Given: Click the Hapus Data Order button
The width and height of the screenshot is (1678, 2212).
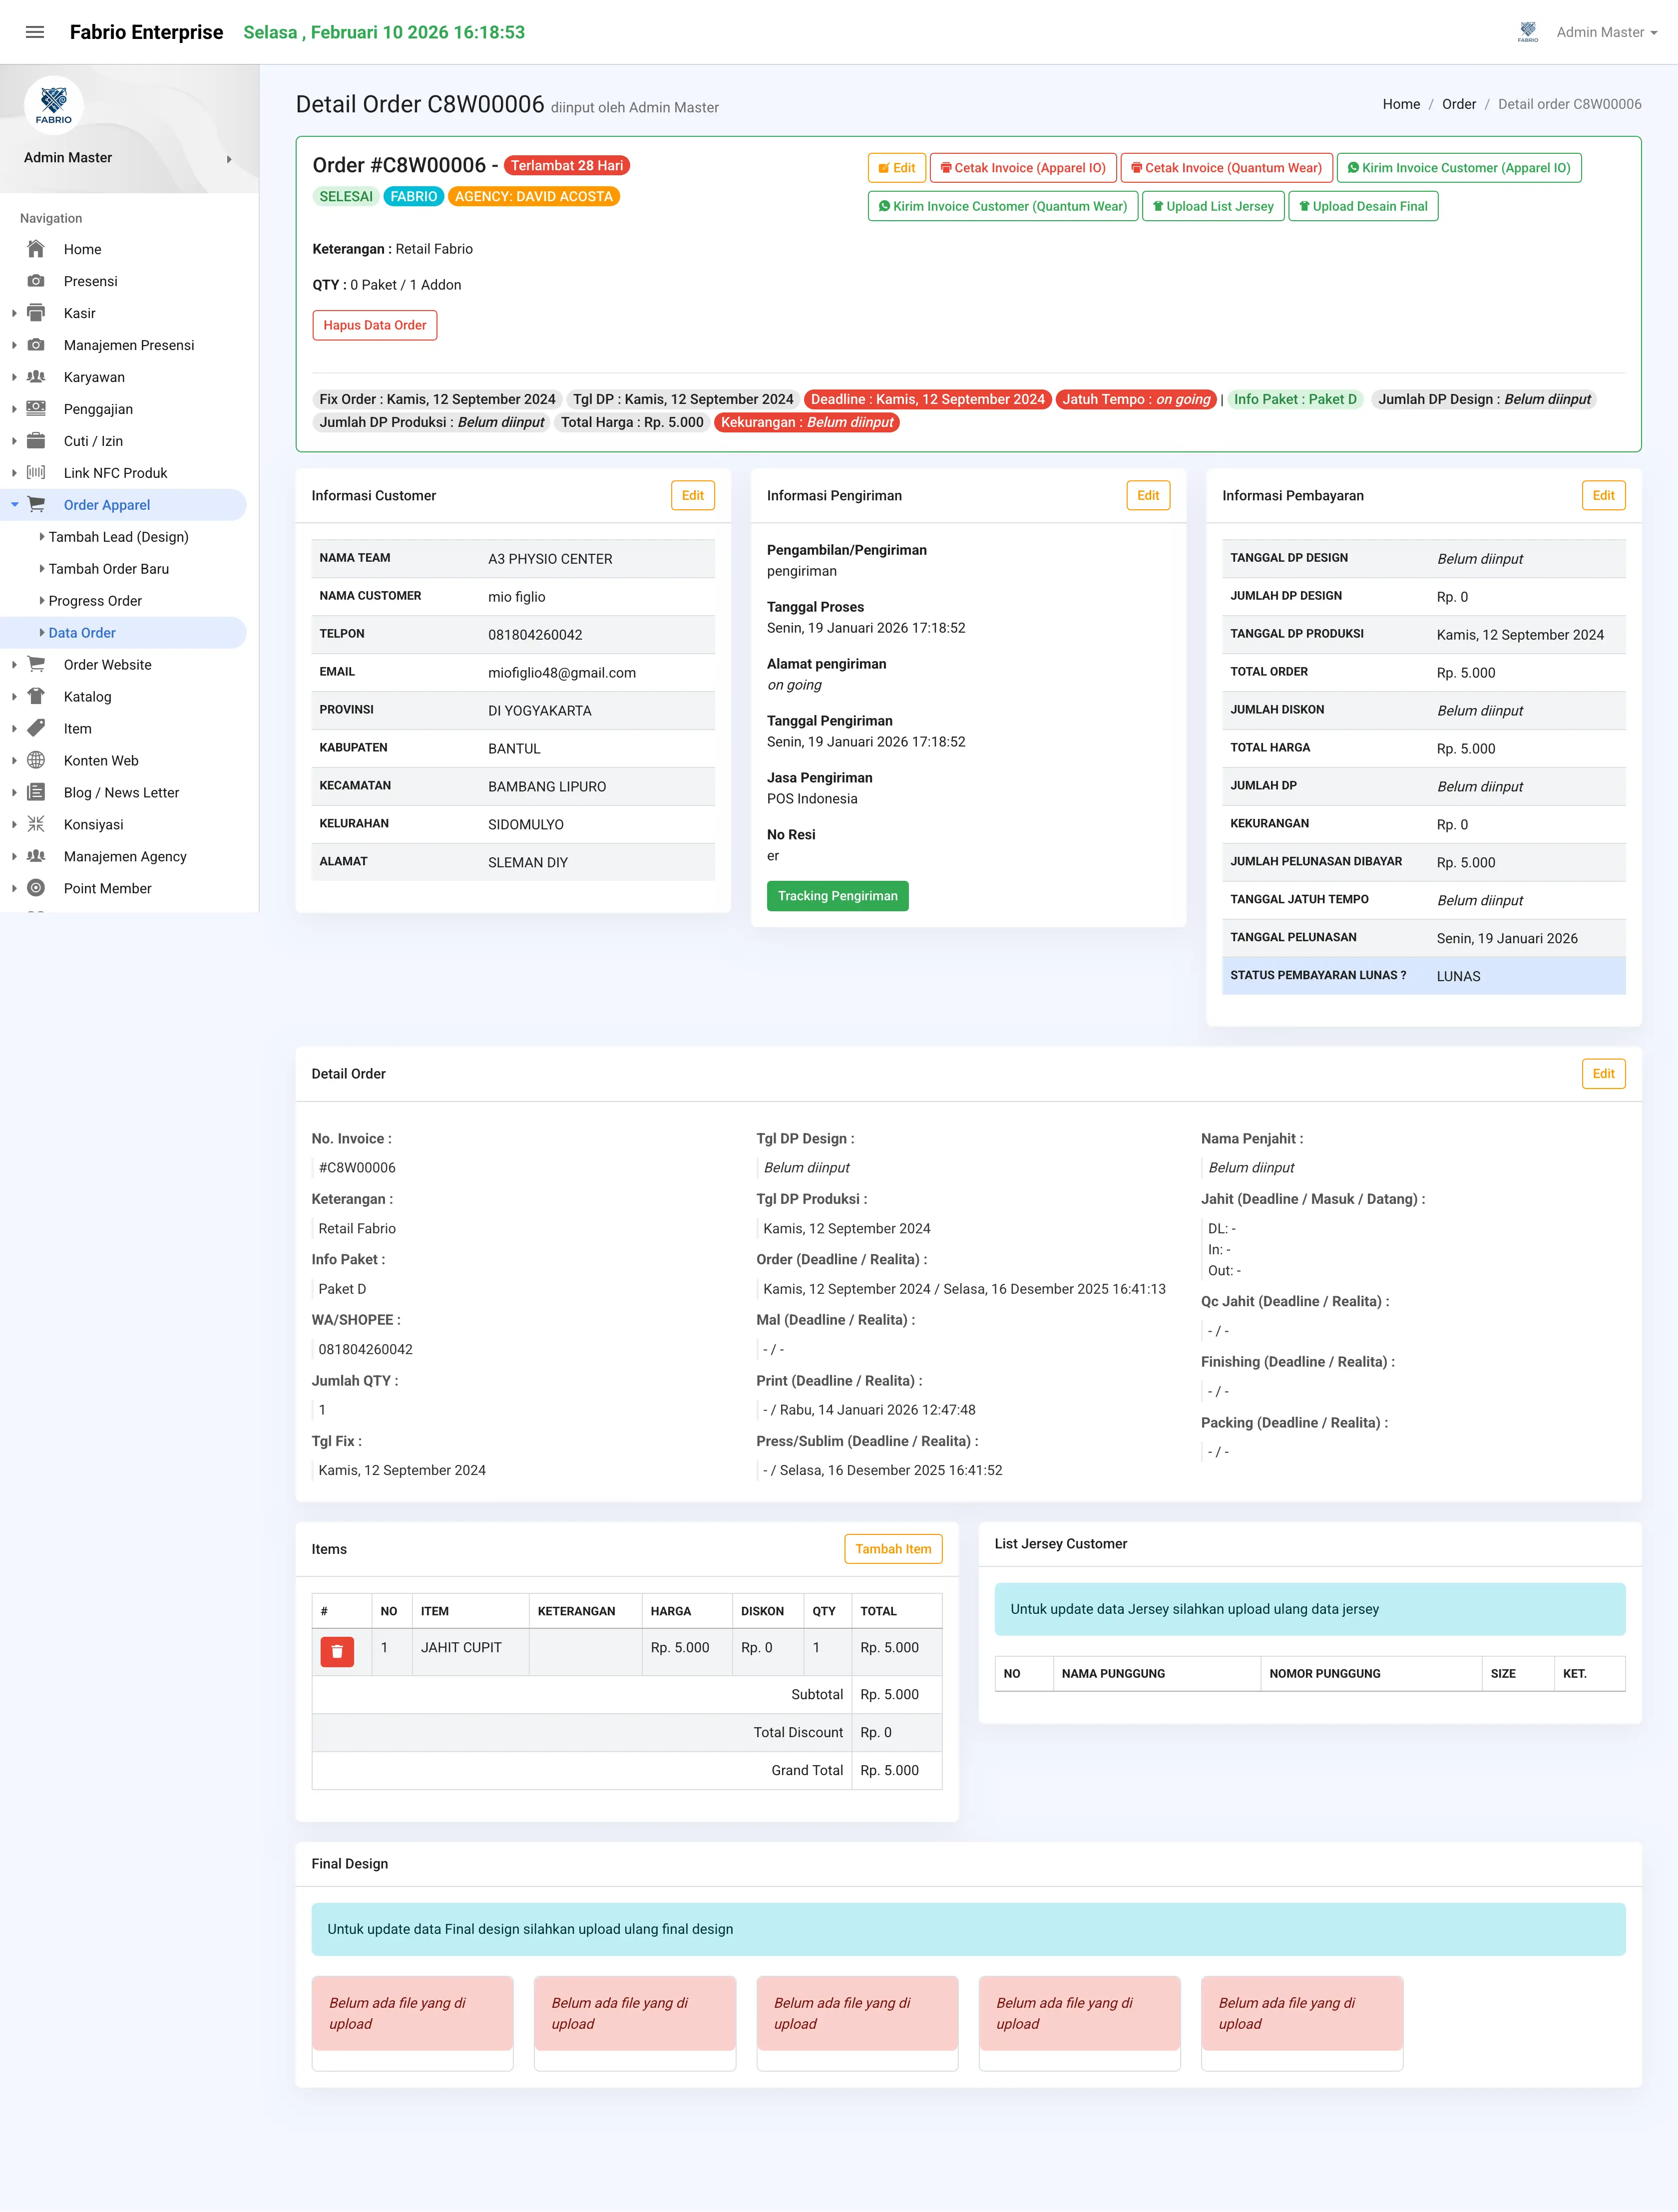Looking at the screenshot, I should pos(375,325).
